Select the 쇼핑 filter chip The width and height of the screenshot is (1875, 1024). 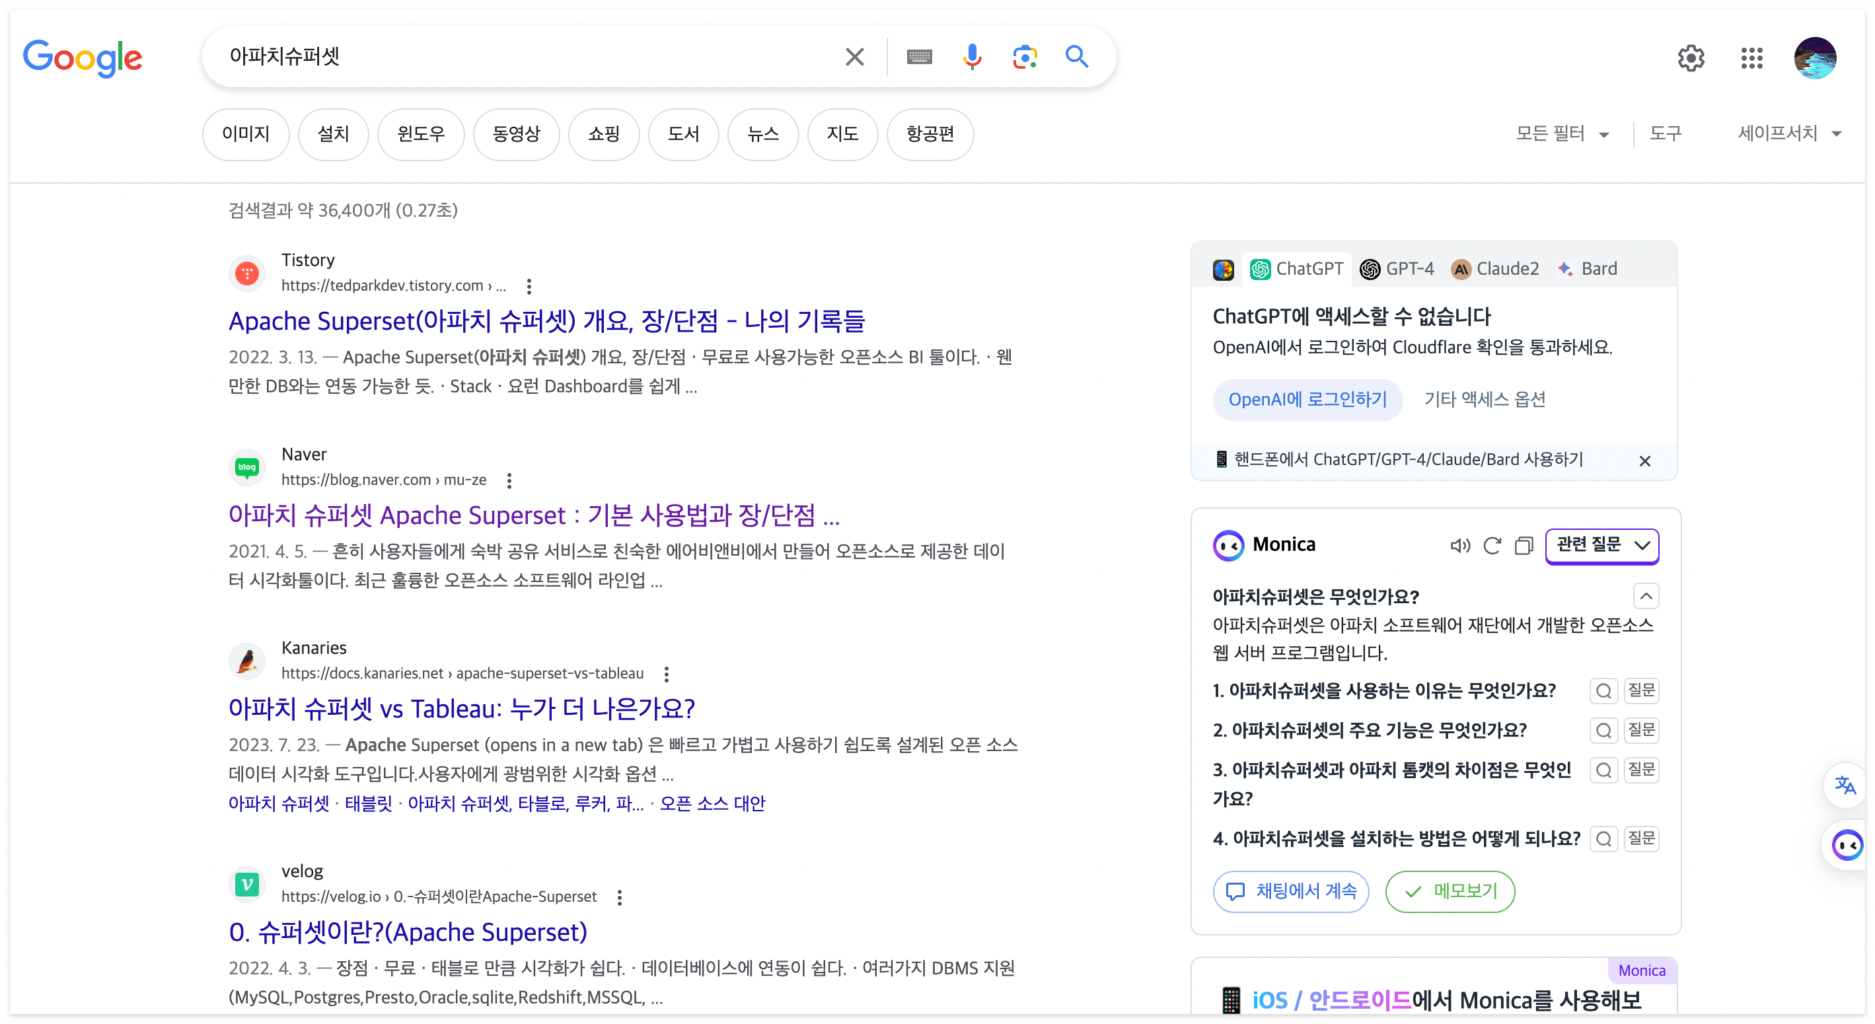(x=604, y=134)
